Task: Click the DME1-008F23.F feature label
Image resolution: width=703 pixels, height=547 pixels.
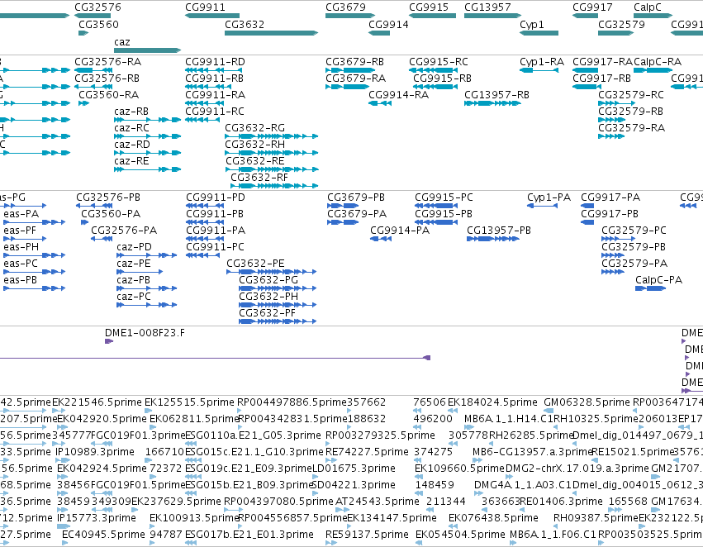Action: click(x=145, y=333)
